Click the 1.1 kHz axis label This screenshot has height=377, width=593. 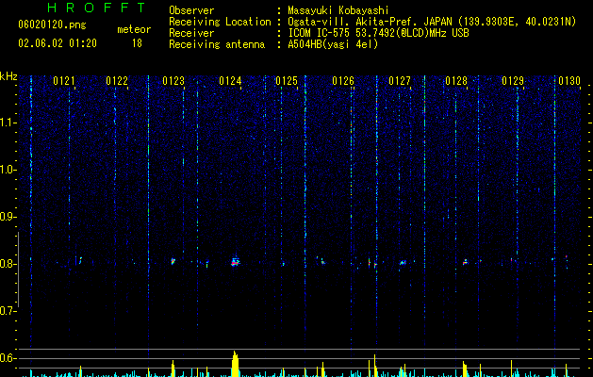tap(8, 123)
